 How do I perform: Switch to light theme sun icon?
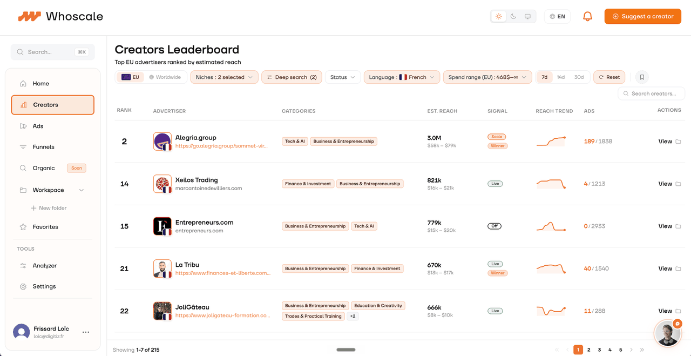click(x=499, y=17)
